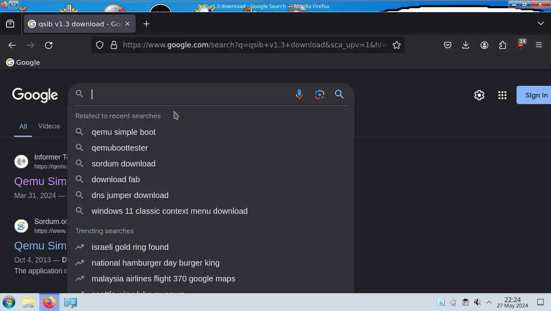The height and width of the screenshot is (311, 551).
Task: Open the Google bookmark in bookmarks toolbar
Action: click(23, 62)
